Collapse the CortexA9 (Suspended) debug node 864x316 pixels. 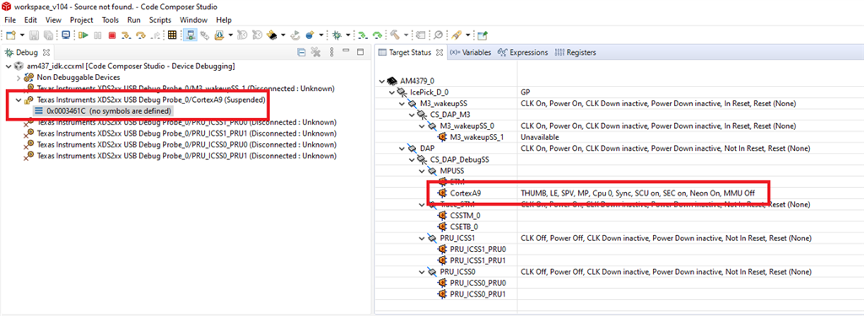click(19, 100)
